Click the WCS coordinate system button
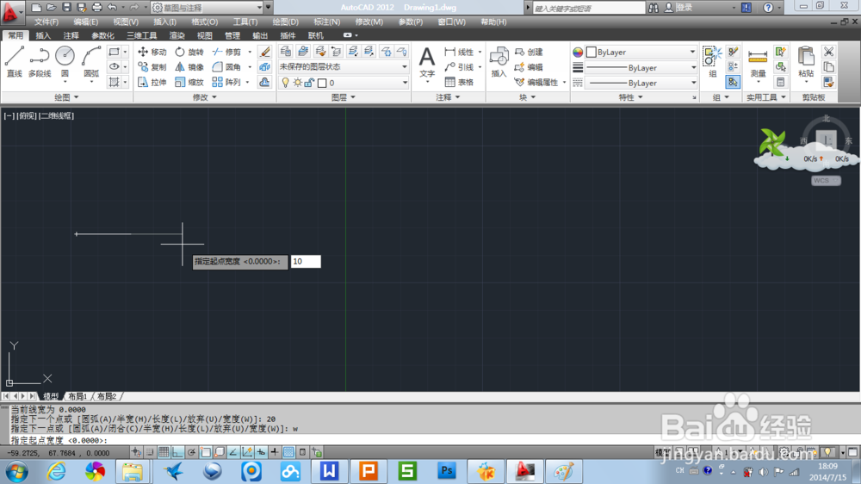Image resolution: width=861 pixels, height=484 pixels. tap(826, 180)
